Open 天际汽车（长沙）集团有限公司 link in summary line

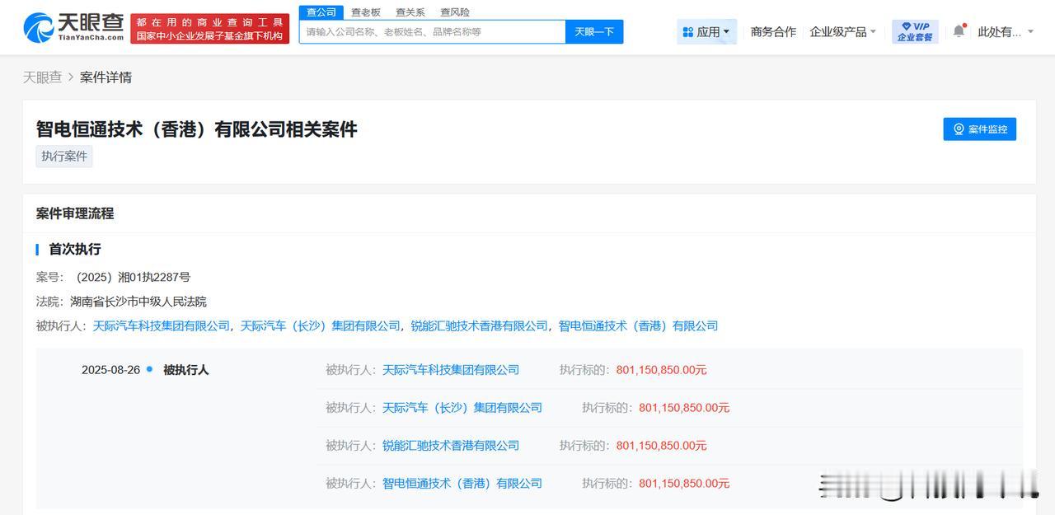pyautogui.click(x=321, y=326)
